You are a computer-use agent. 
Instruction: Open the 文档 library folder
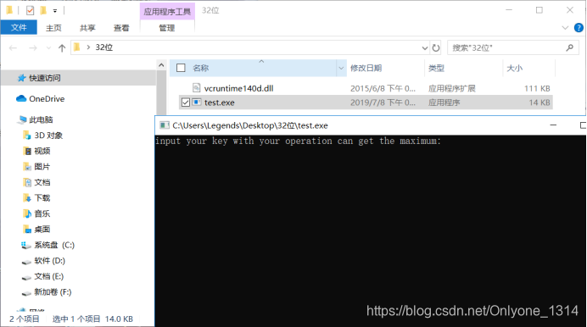coord(42,182)
